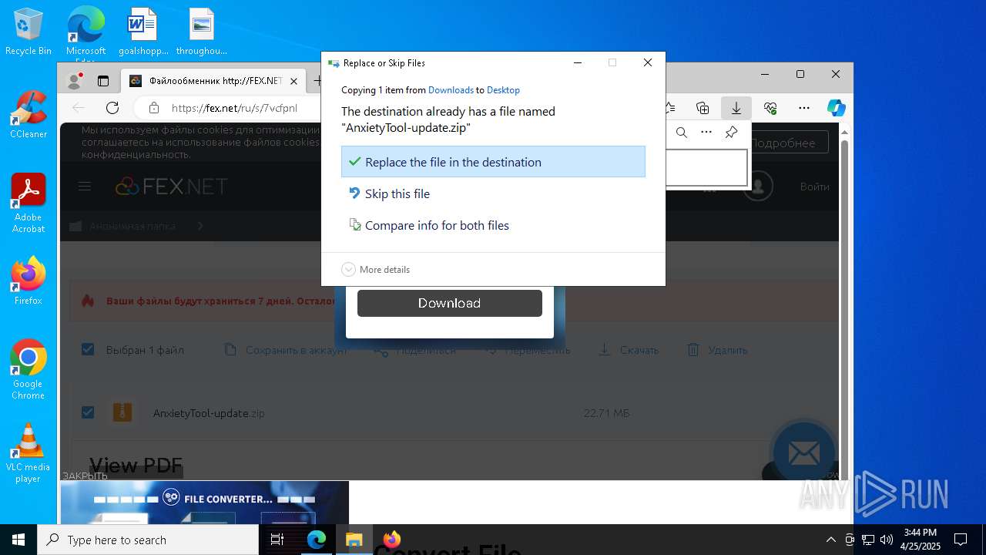Click the 22.71 МБ file size
Viewport: 986px width, 555px height.
point(606,413)
